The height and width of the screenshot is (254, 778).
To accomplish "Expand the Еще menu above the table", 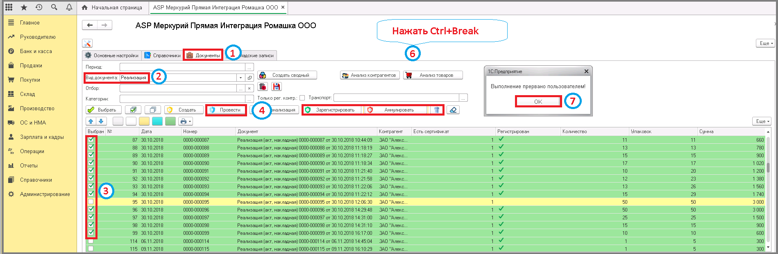I will 762,121.
